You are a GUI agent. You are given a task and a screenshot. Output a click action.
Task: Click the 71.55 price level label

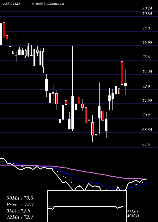(147, 101)
